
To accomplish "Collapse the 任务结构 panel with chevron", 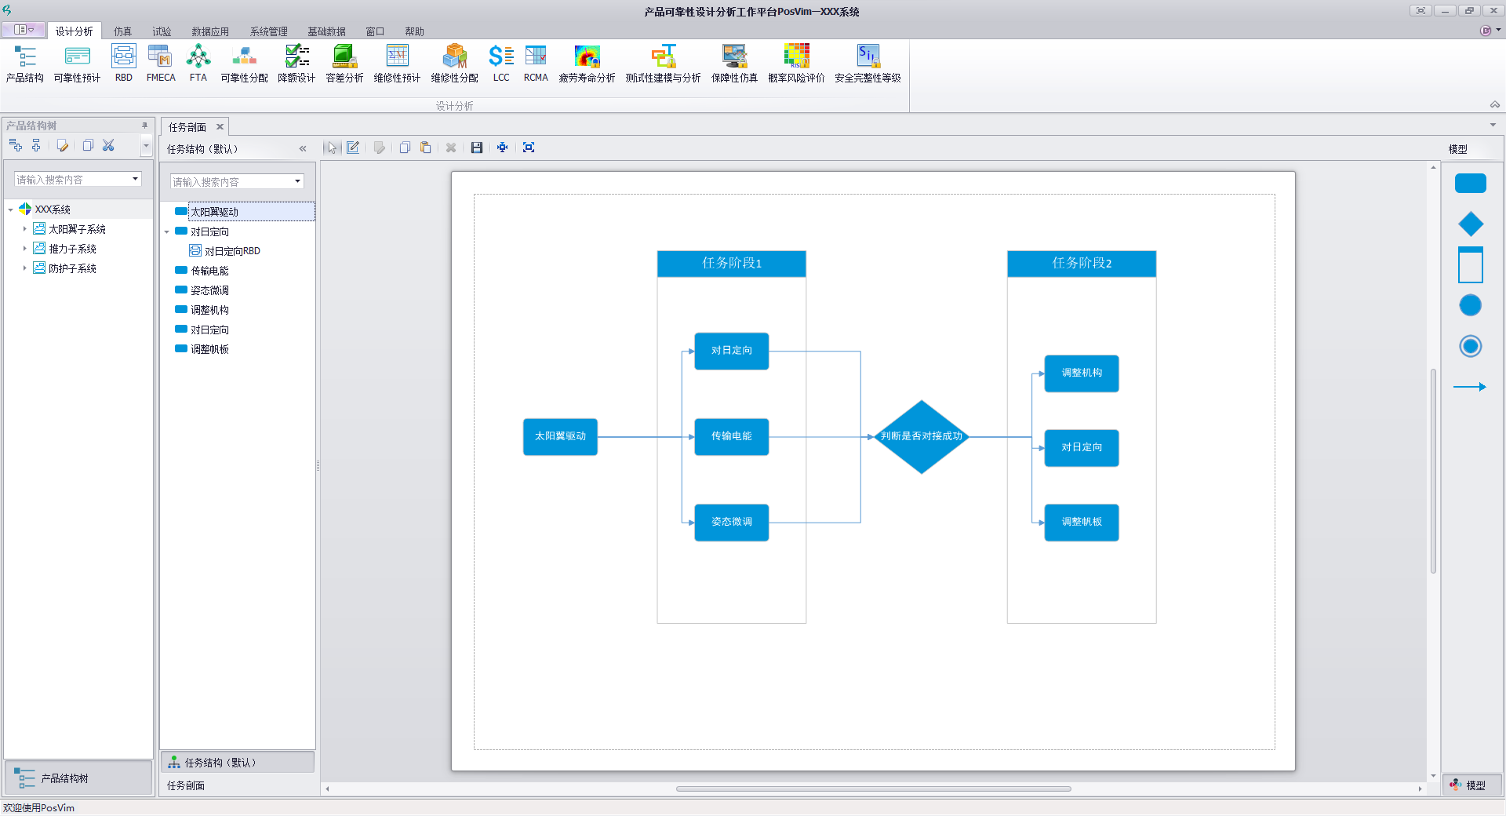I will pos(303,148).
